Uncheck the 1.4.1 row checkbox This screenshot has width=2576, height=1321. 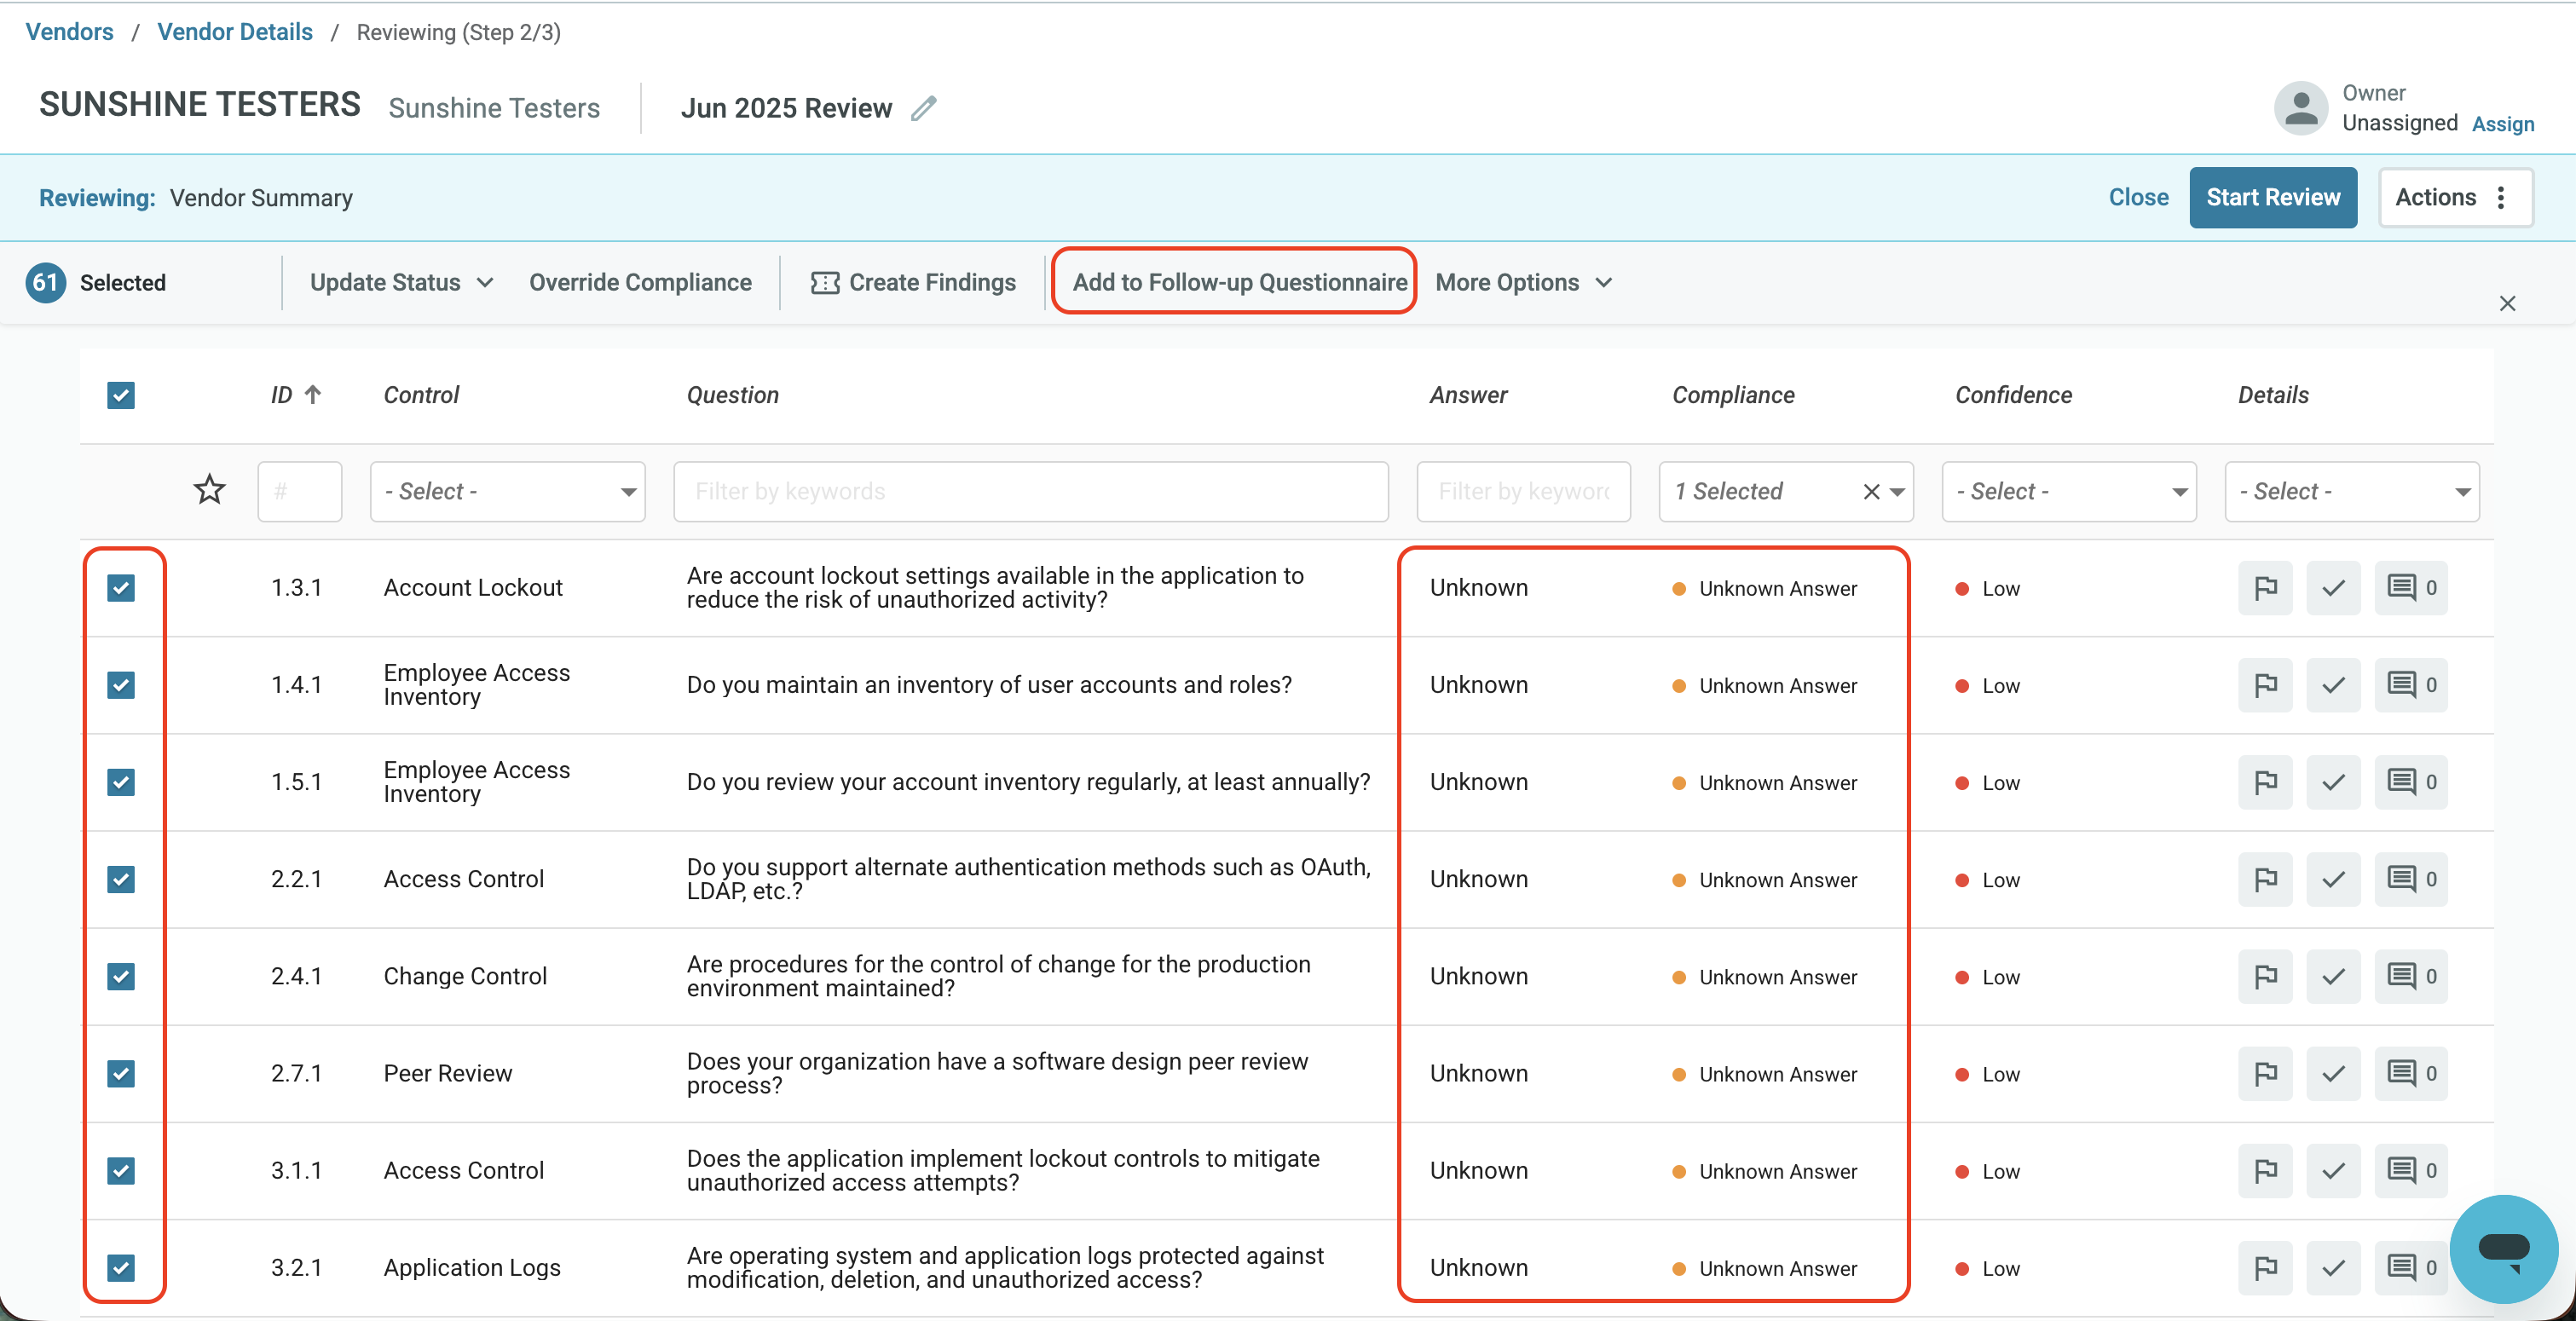coord(121,685)
